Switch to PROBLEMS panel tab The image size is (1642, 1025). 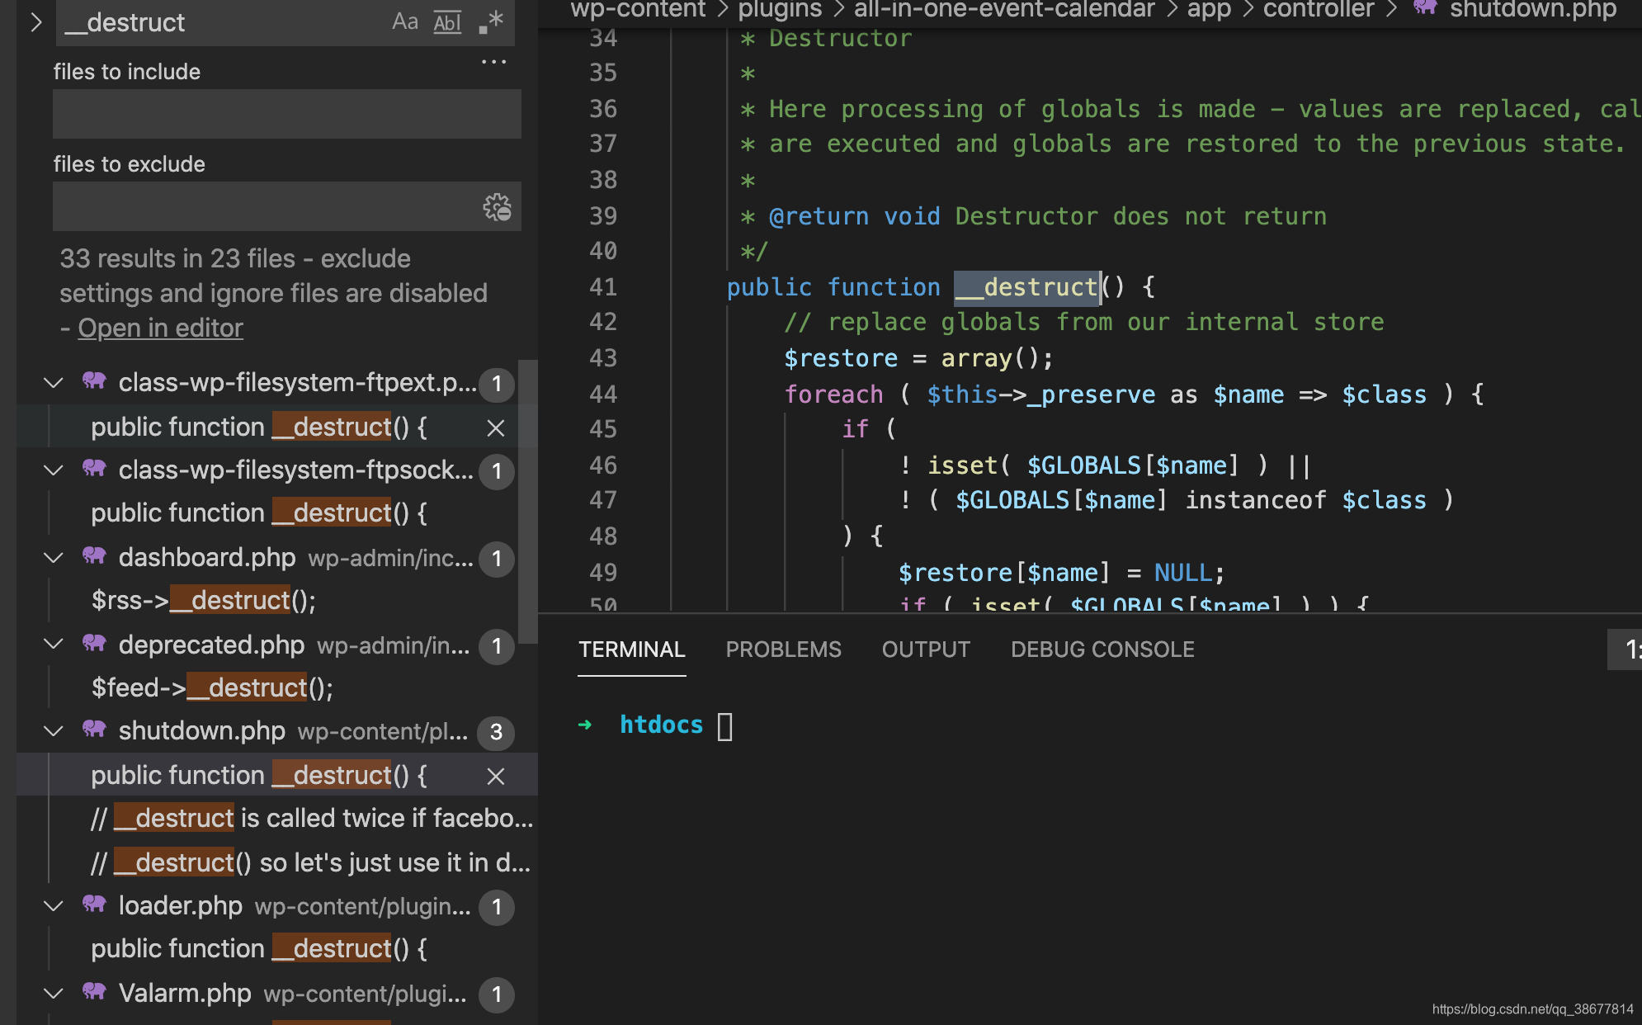[x=784, y=650]
